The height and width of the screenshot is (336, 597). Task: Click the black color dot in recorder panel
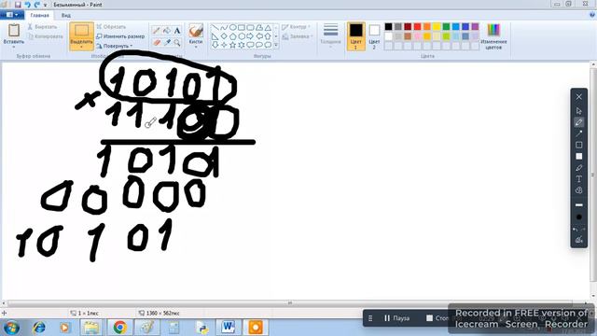(578, 217)
